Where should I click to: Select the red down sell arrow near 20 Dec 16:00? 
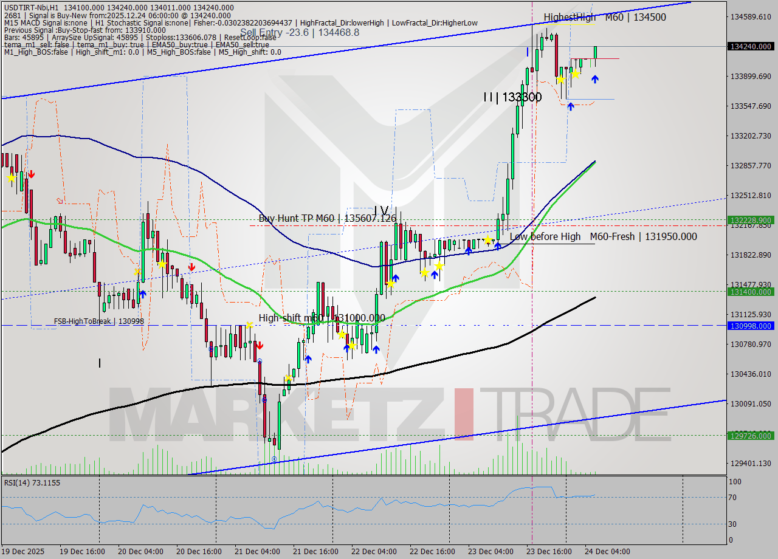[192, 267]
